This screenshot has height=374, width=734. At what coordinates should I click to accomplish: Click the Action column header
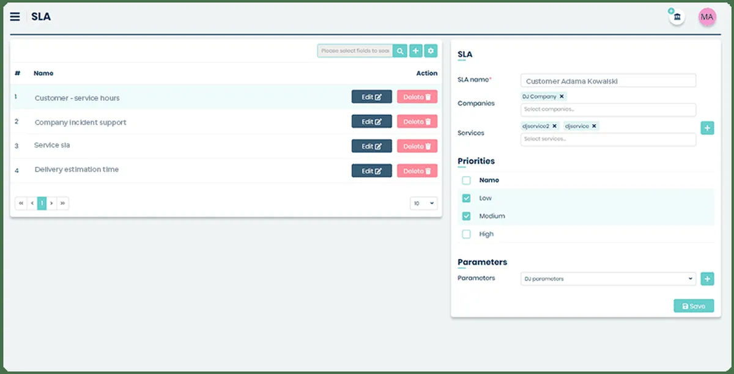tap(427, 73)
